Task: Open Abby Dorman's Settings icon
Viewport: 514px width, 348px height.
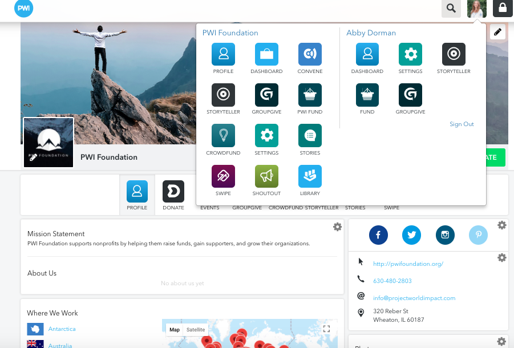Action: 410,54
